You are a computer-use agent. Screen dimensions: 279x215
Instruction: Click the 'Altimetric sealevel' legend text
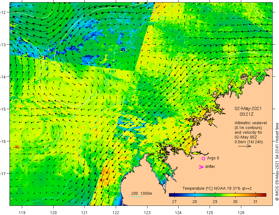point(251,123)
